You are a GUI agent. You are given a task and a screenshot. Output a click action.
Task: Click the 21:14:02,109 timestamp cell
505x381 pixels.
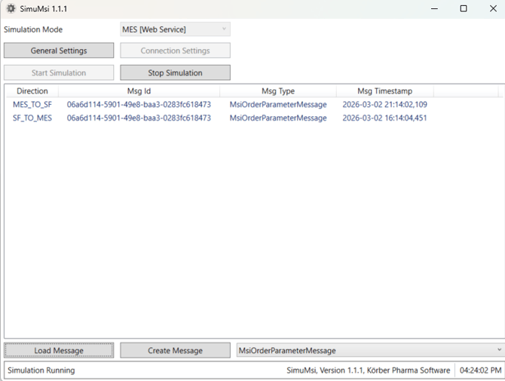384,105
